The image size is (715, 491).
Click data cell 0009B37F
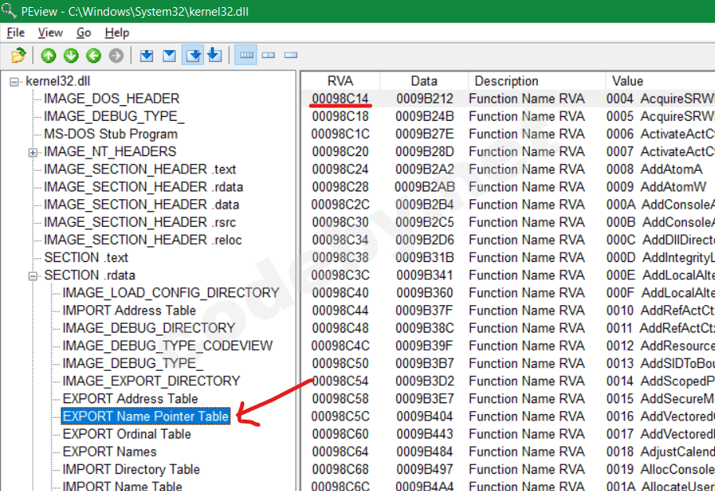tap(425, 311)
